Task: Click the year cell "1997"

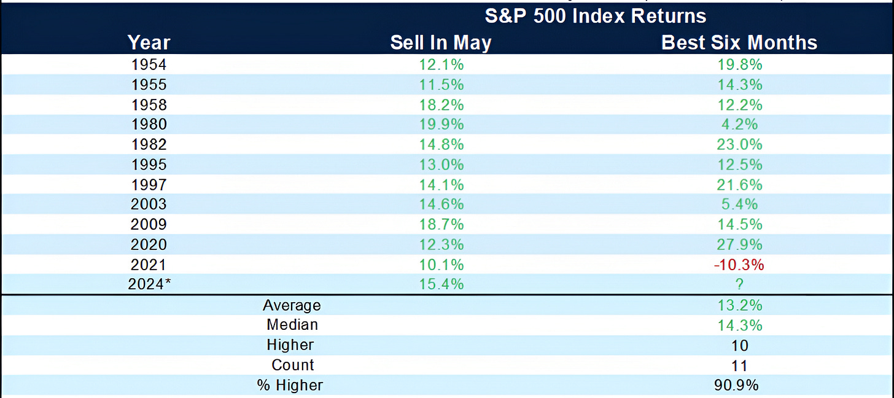Action: 149,184
